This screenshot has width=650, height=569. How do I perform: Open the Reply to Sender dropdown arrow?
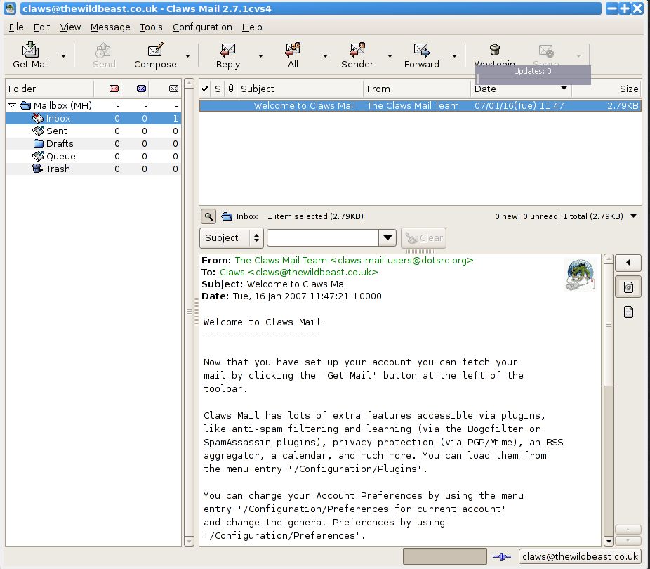click(x=390, y=55)
